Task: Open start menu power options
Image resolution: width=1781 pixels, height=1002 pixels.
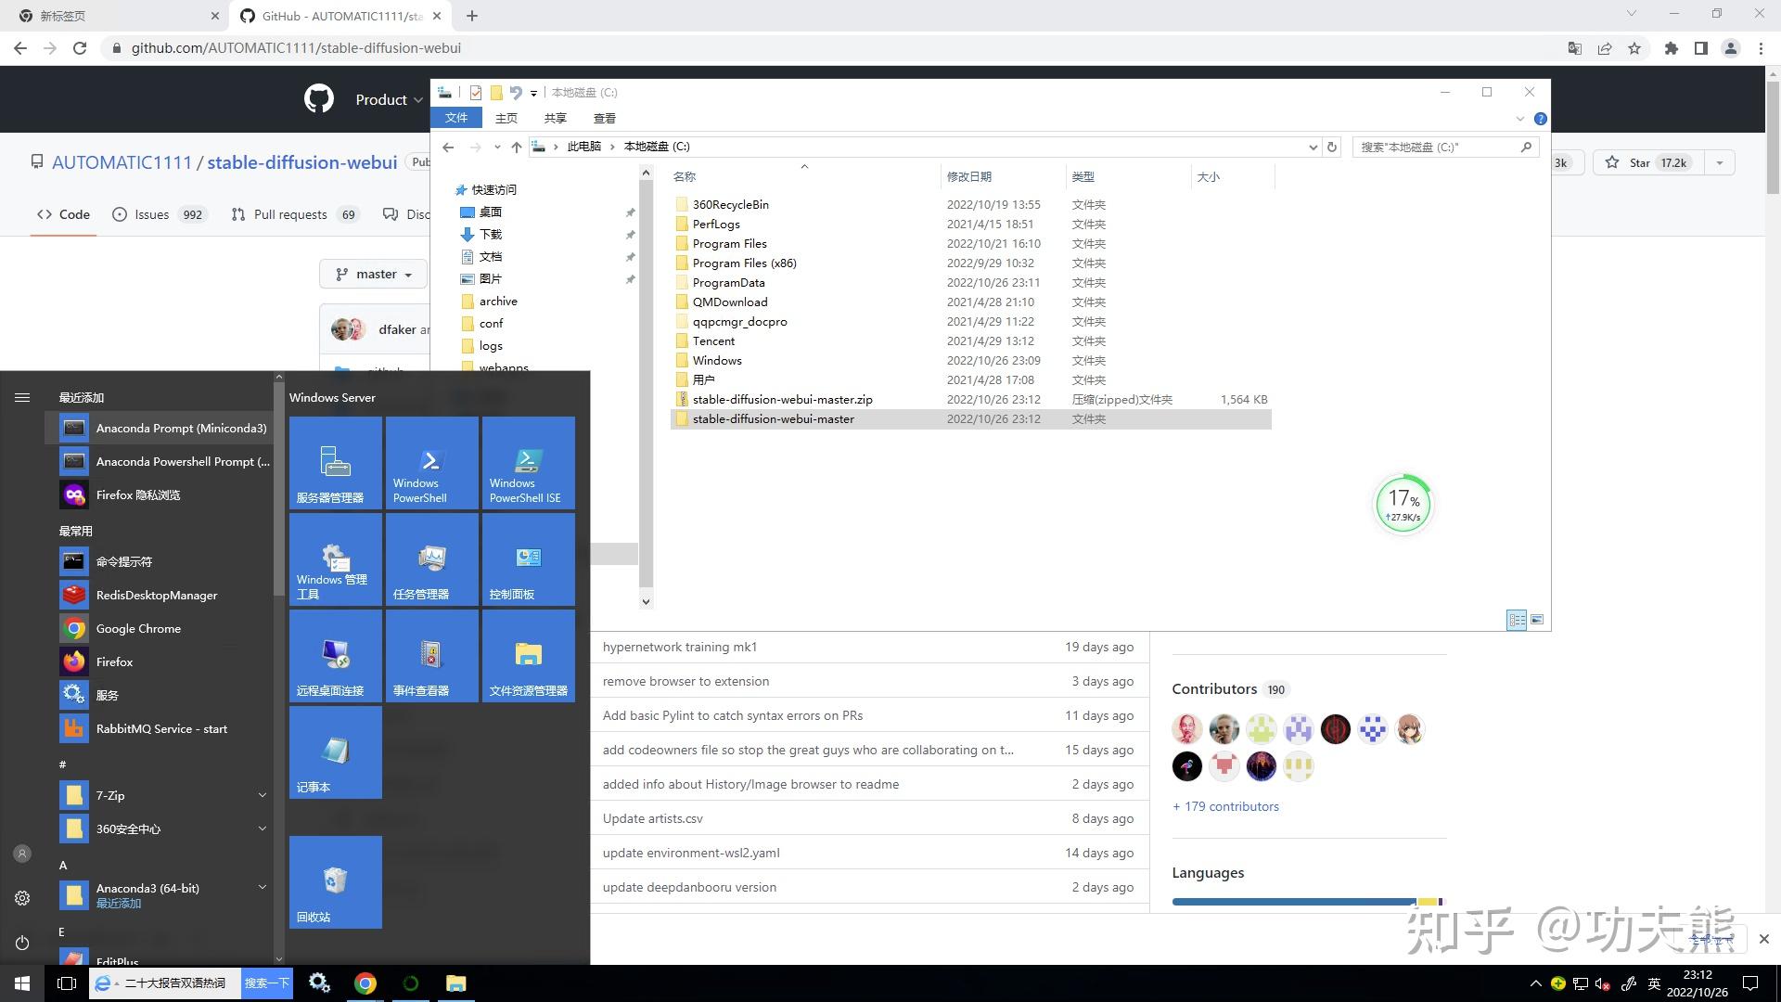Action: [x=22, y=943]
